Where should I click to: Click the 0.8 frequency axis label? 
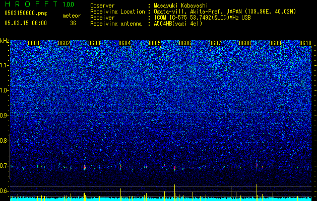point(4,141)
